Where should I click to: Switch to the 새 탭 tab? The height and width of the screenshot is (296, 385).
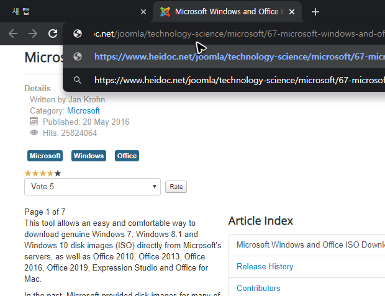coord(76,12)
